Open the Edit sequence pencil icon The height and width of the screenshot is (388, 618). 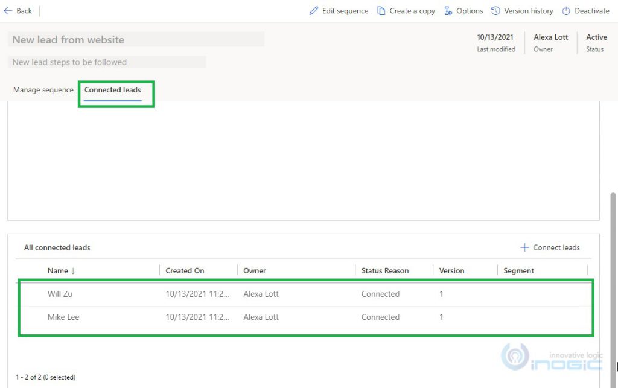[x=314, y=10]
